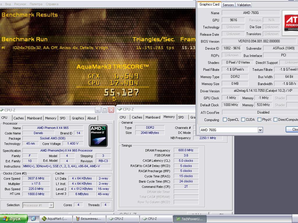Click the Specification AMD Phenom II X4 965 Processor
Image resolution: width=298 pixels, height=223 pixels.
click(67, 151)
